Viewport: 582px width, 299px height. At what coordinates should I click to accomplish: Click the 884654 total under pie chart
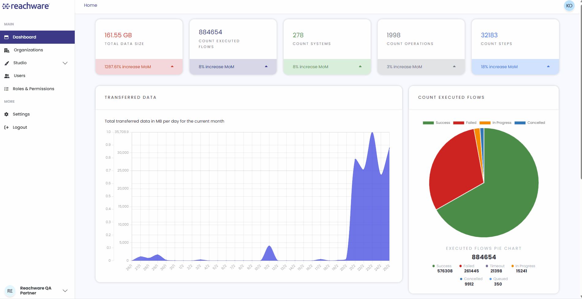(x=484, y=257)
